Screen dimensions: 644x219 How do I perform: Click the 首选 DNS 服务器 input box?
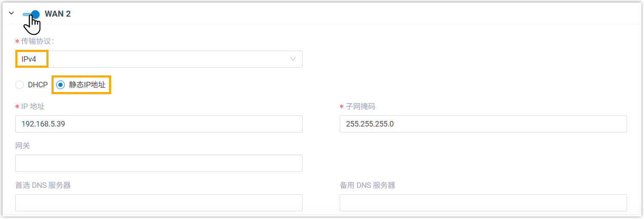(158, 203)
